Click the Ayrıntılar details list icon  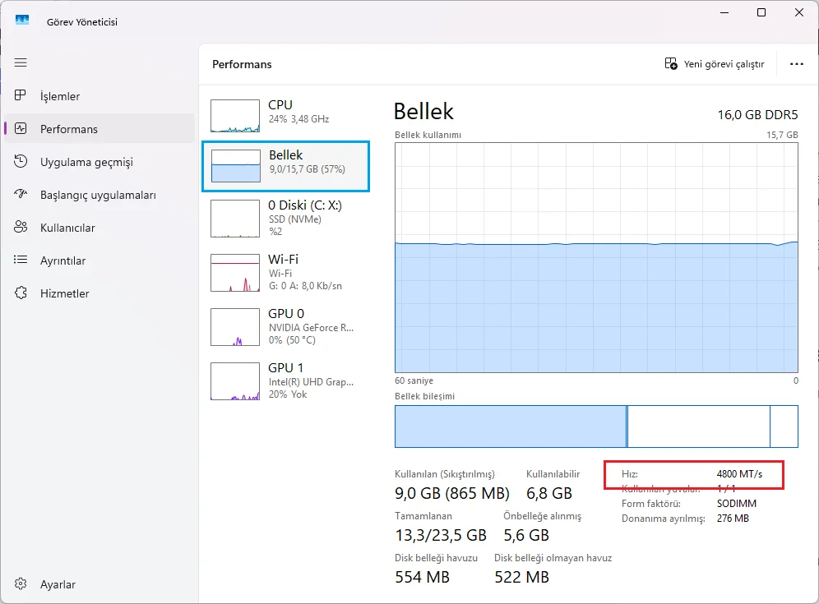point(21,260)
